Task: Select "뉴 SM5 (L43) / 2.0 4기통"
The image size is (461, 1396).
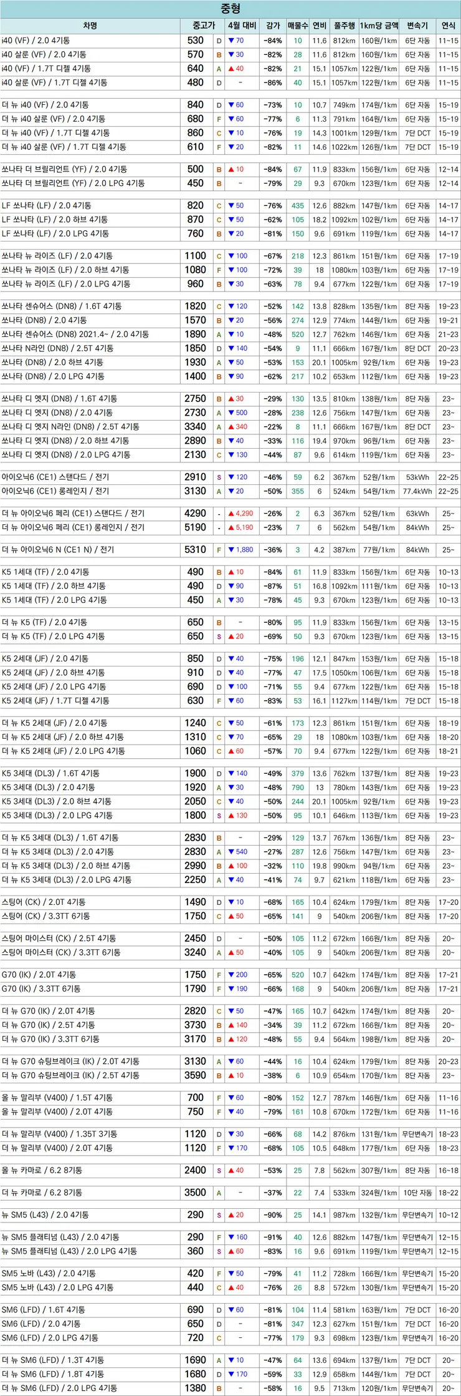Action: (x=45, y=1215)
